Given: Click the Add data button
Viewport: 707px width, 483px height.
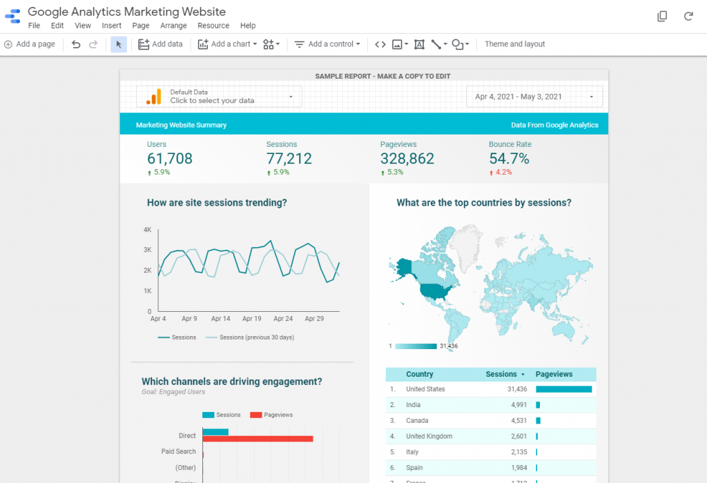Looking at the screenshot, I should (160, 44).
